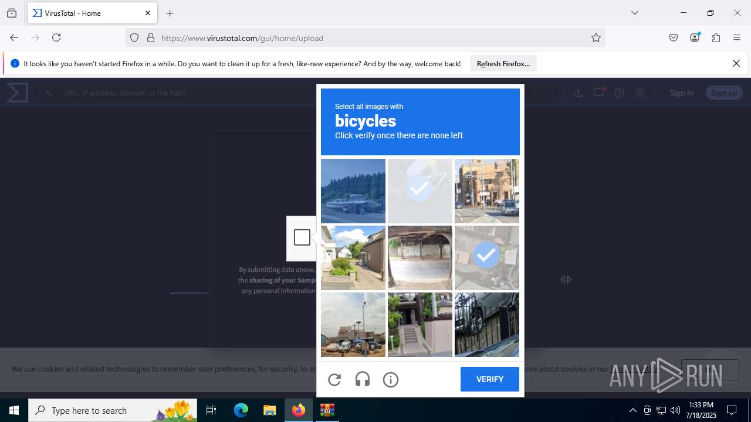
Task: Open a new tab with plus button
Action: point(170,13)
